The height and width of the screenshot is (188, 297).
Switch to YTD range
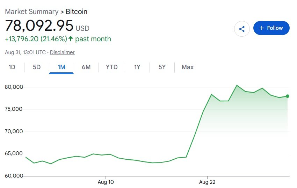click(112, 67)
